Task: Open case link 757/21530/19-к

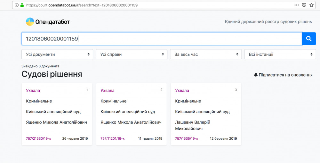Action: coord(39,138)
